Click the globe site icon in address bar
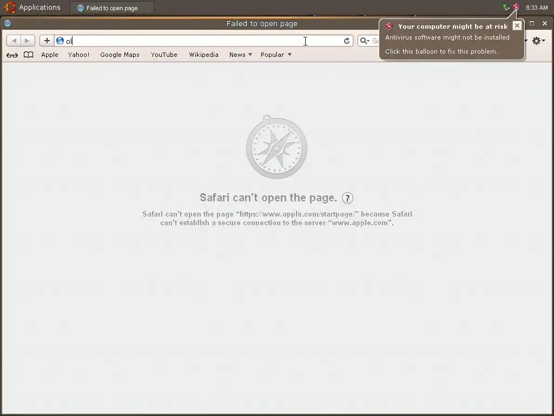 [60, 41]
